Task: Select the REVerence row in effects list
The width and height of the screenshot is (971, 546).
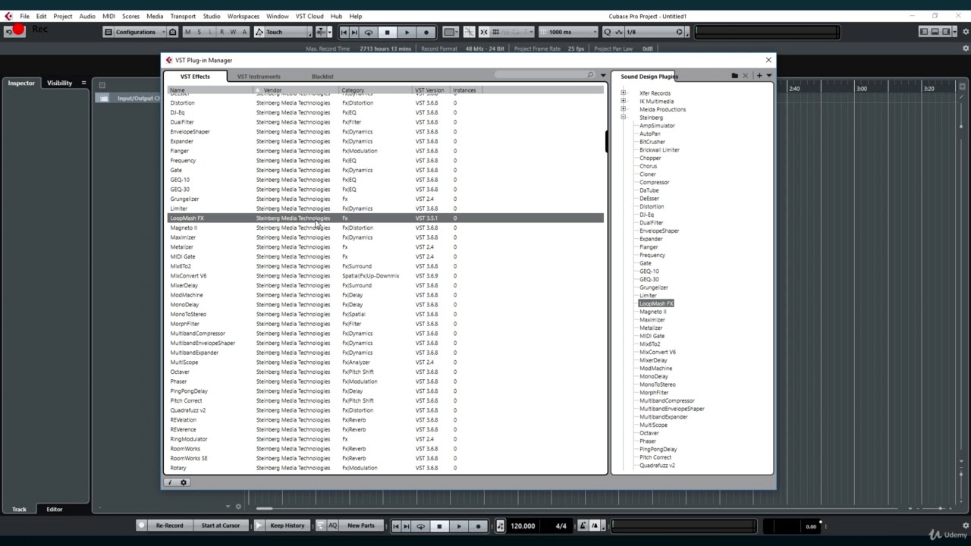Action: click(385, 429)
